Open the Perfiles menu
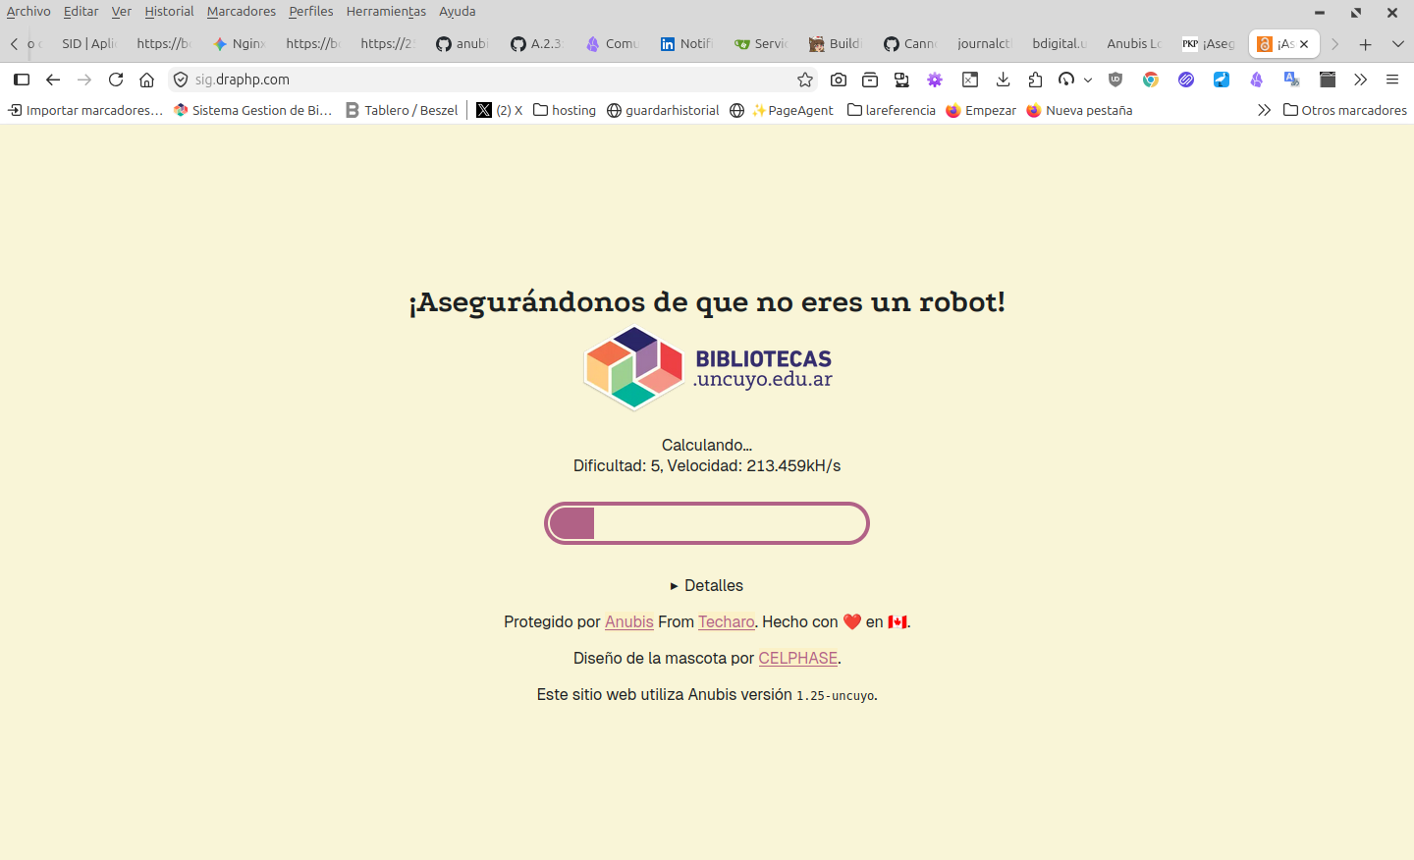Screen dimensions: 1414x860 click(311, 12)
